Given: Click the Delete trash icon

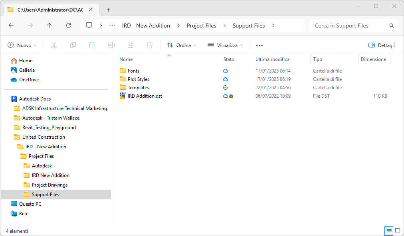Looking at the screenshot, I should (x=150, y=45).
